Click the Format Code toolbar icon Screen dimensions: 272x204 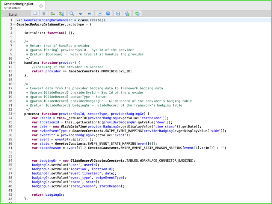tap(44, 13)
